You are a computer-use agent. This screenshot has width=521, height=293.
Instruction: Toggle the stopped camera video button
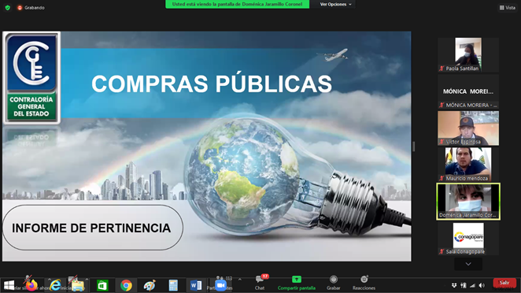(72, 280)
